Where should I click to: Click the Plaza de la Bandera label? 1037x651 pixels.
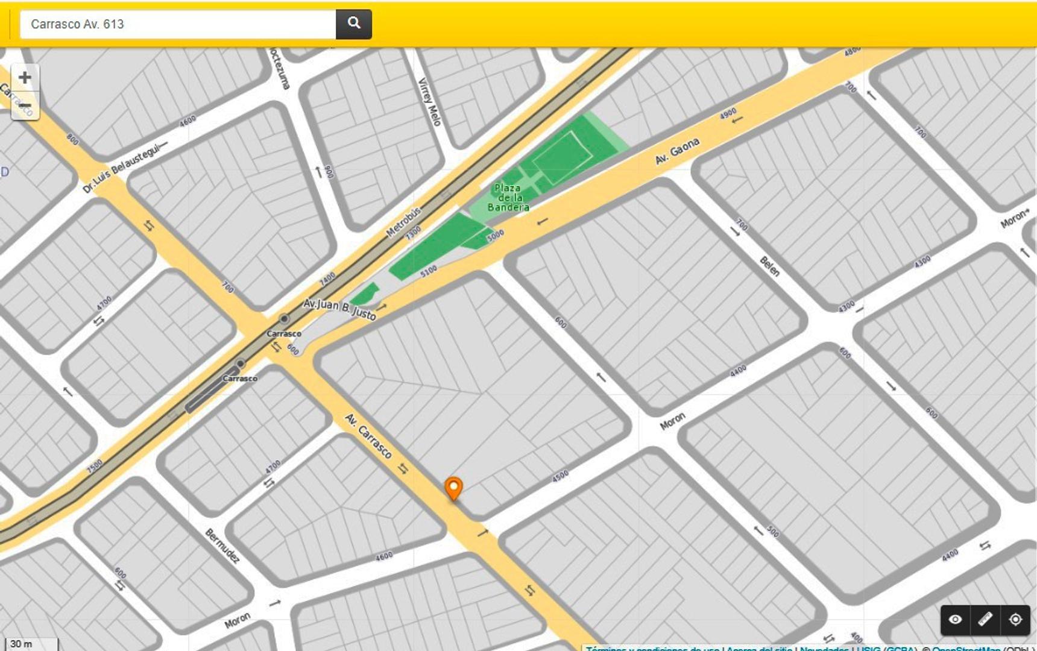(x=508, y=198)
